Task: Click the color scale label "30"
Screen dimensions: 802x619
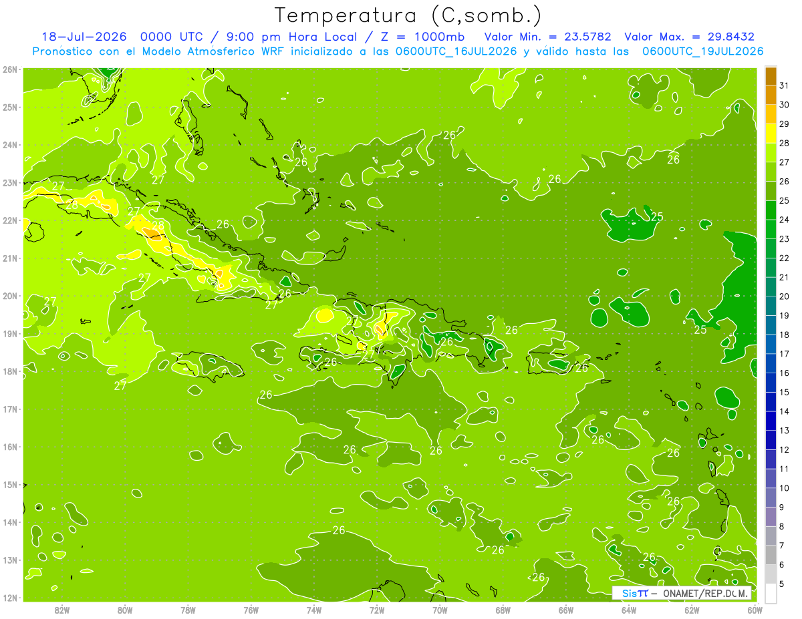Action: (784, 105)
